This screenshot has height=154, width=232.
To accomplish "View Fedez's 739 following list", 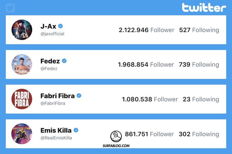I will pos(199,65).
